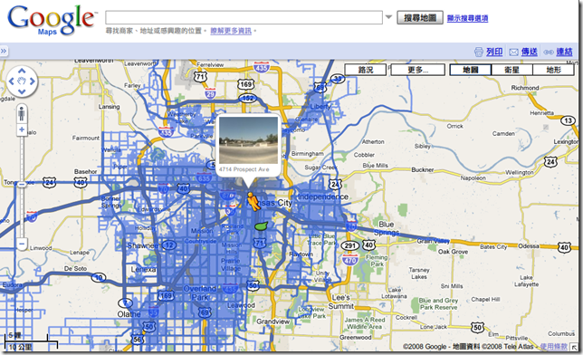Click the Buckner town label
Image resolution: width=583 pixels, height=355 pixels.
(423, 169)
